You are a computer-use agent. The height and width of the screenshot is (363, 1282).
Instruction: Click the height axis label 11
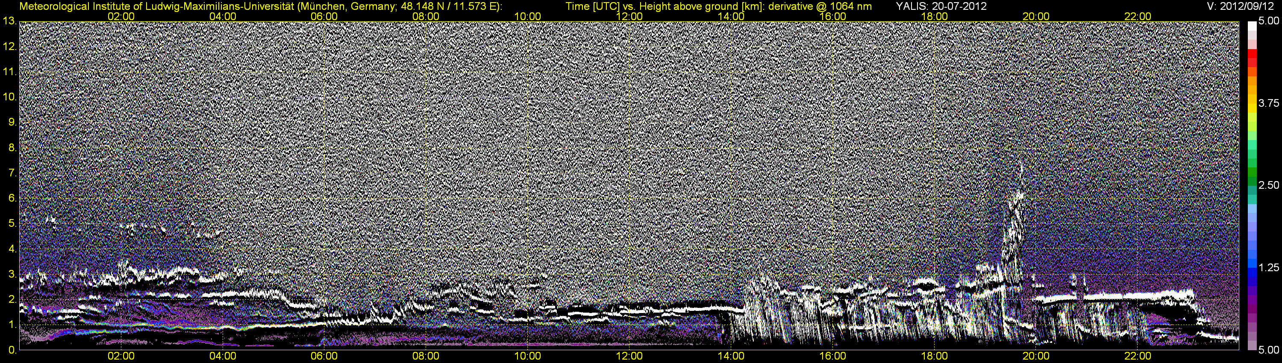[x=9, y=72]
